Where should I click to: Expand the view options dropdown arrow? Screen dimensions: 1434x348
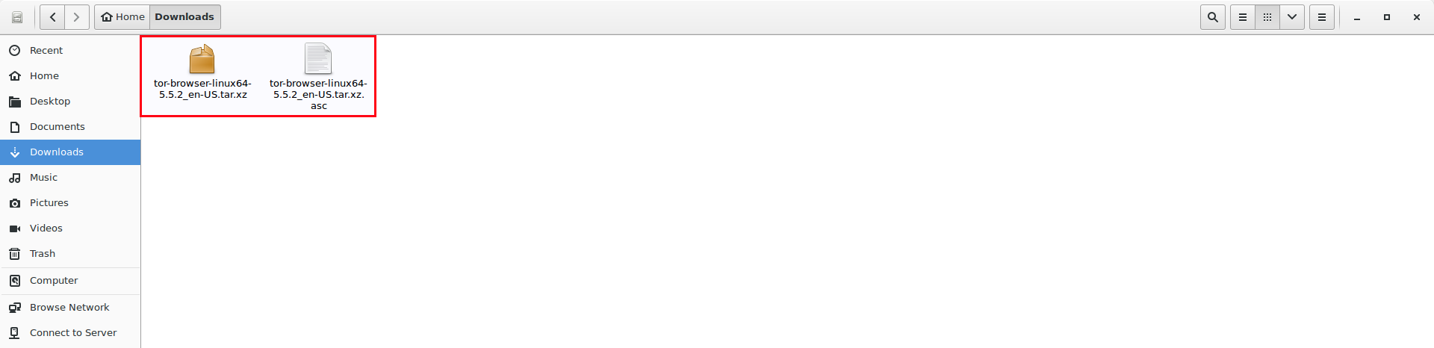[1292, 17]
